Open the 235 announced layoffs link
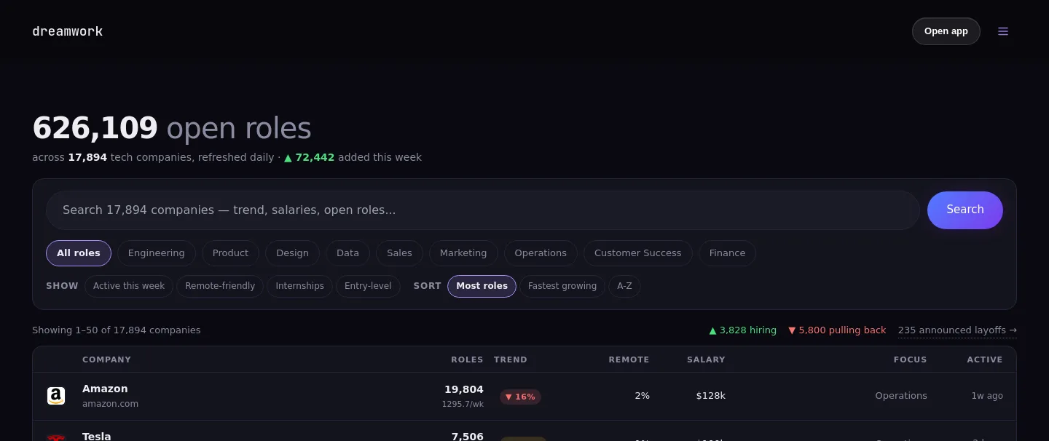 (957, 330)
